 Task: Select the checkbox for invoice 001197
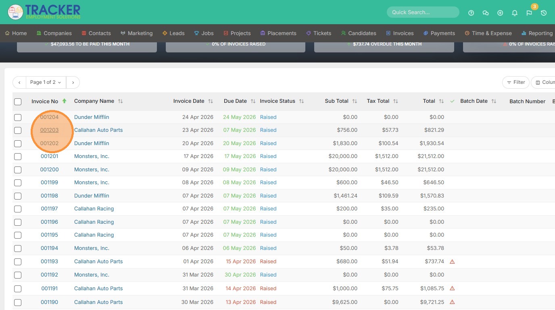[18, 209]
